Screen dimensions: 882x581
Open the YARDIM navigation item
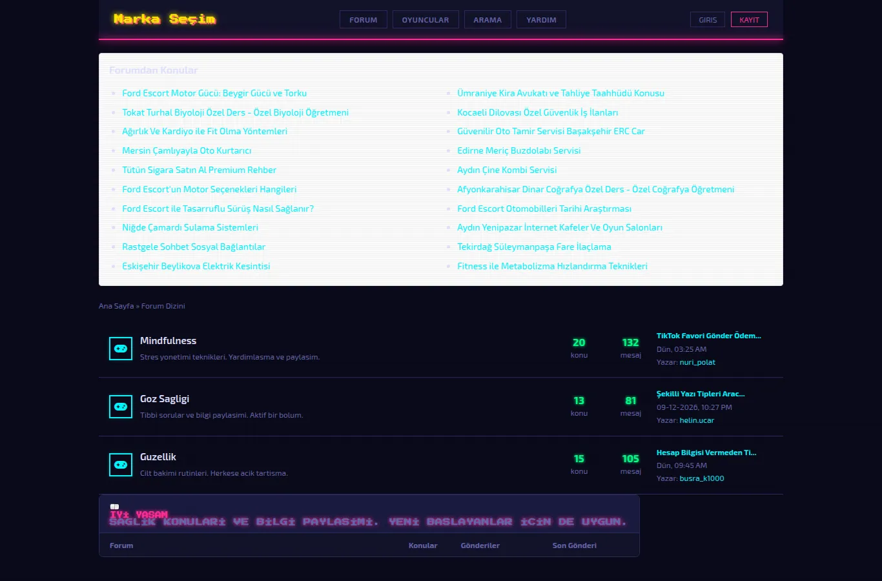pos(541,20)
